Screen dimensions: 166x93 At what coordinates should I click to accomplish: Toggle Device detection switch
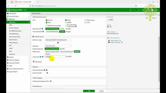click(x=47, y=70)
